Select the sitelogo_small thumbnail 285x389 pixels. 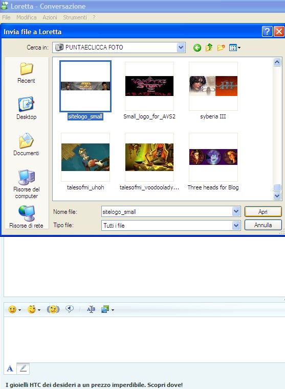pyautogui.click(x=85, y=86)
